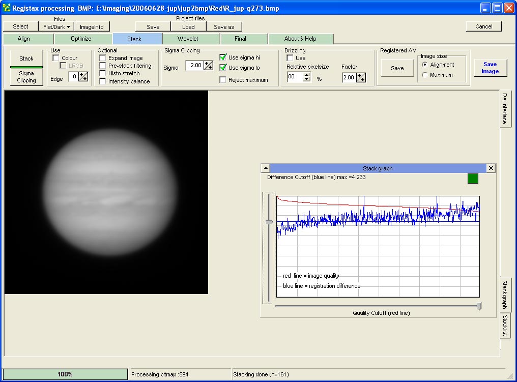517x382 pixels.
Task: Click the Edge value stepper
Action: (x=83, y=77)
